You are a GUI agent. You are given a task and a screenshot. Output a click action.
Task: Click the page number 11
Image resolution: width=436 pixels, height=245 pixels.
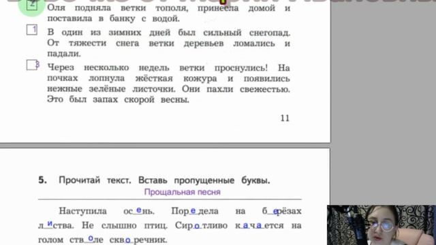tap(285, 118)
